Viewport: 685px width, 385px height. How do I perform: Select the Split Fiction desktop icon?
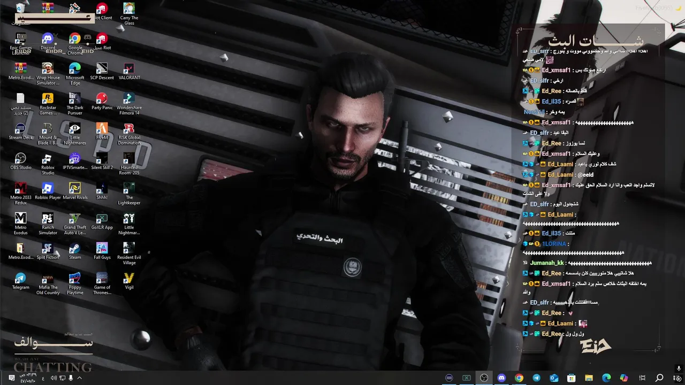(x=48, y=251)
